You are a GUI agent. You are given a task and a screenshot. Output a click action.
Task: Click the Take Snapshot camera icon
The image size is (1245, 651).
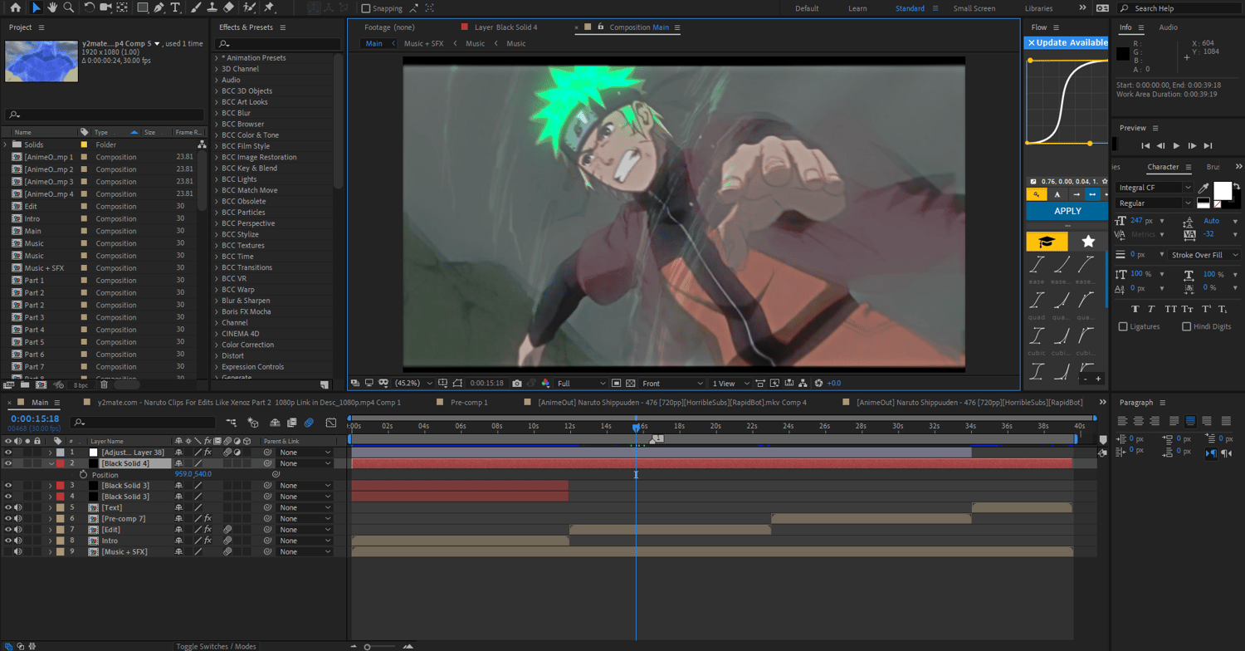pyautogui.click(x=517, y=383)
